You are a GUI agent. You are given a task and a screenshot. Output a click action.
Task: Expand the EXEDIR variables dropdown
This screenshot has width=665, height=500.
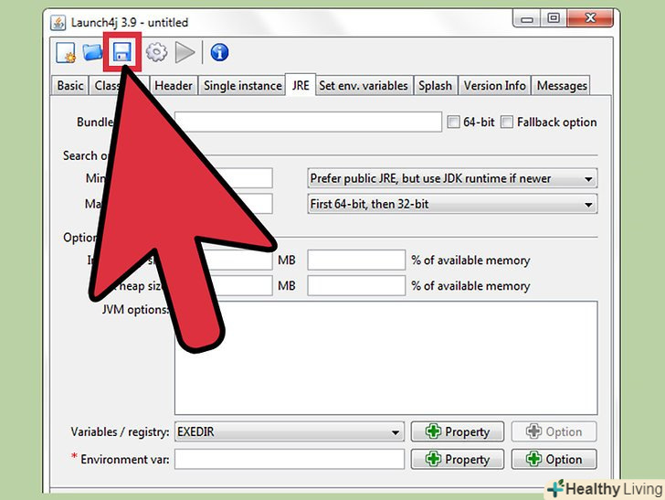click(x=290, y=432)
